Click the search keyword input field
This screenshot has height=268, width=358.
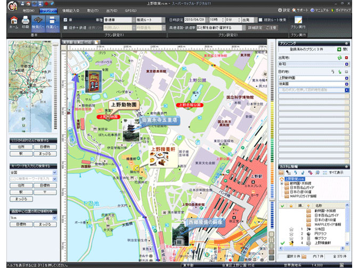coord(31,179)
